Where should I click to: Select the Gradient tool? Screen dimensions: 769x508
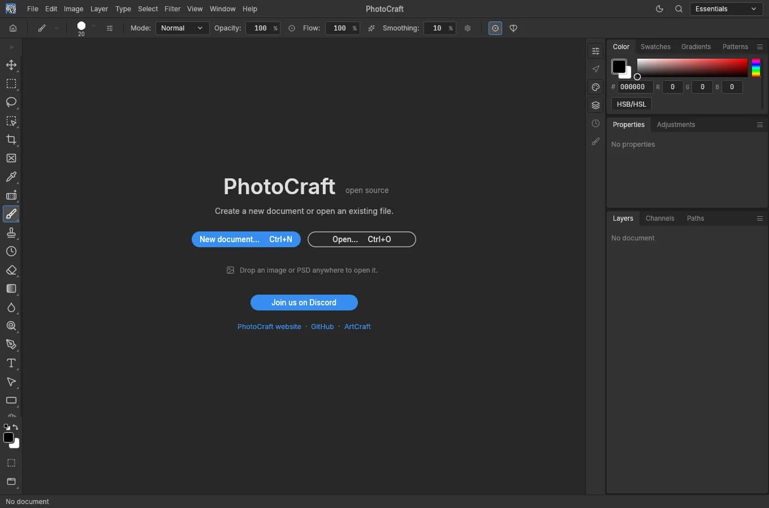[11, 288]
